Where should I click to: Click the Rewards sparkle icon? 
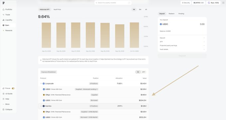click(x=3, y=30)
